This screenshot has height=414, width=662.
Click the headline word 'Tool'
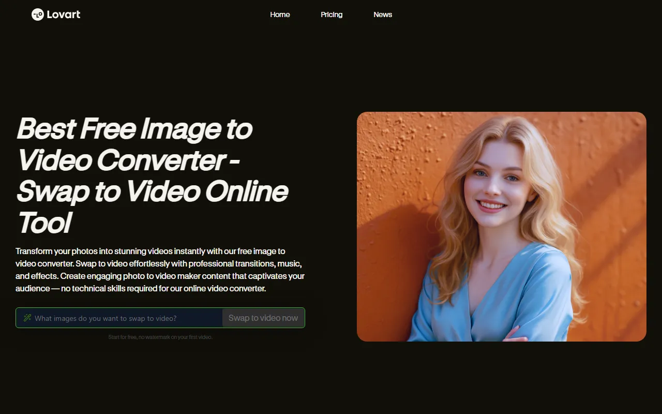coord(44,223)
